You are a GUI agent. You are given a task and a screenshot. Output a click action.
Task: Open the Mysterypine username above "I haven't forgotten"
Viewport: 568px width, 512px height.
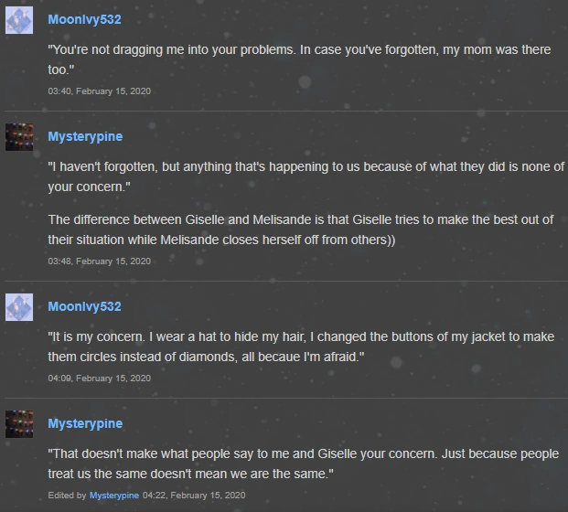pyautogui.click(x=85, y=136)
